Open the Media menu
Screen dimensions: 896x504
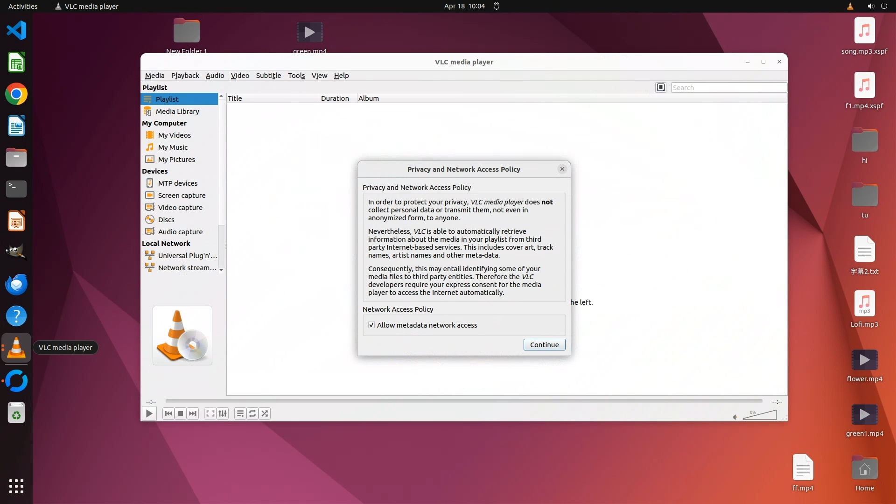pos(154,76)
